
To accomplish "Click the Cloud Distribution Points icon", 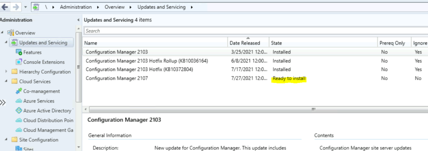I will point(19,120).
